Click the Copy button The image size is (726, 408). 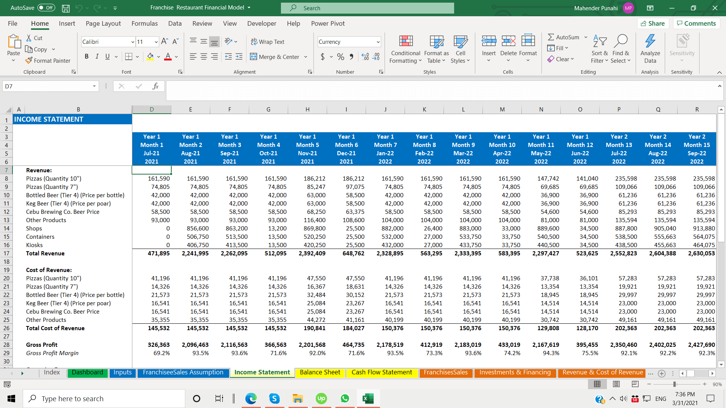(x=36, y=49)
